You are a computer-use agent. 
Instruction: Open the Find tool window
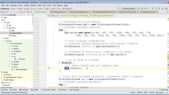[x=4, y=90]
